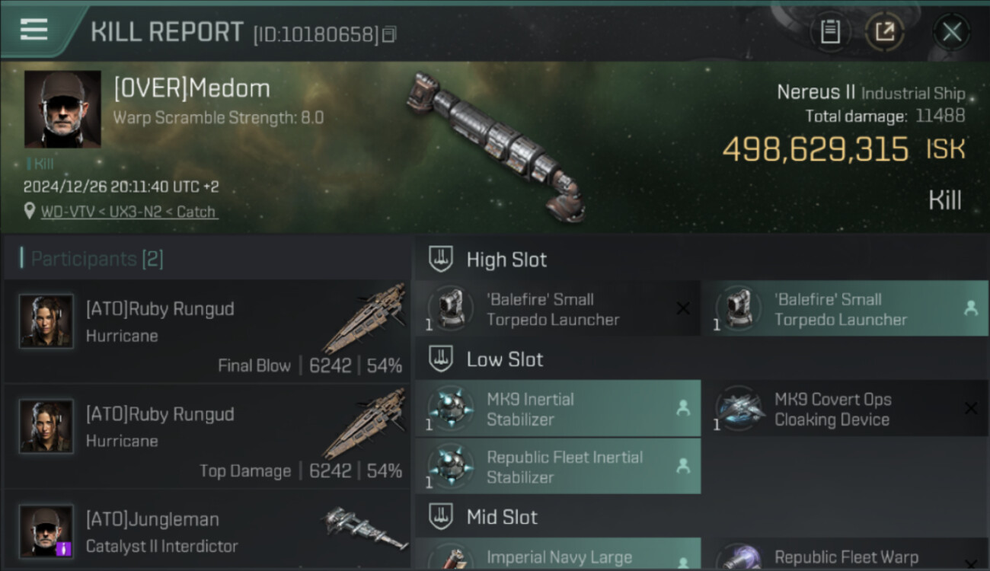
Task: Click the dropped 'Balefire' Small Torpedo Launcher
Action: [x=846, y=308]
